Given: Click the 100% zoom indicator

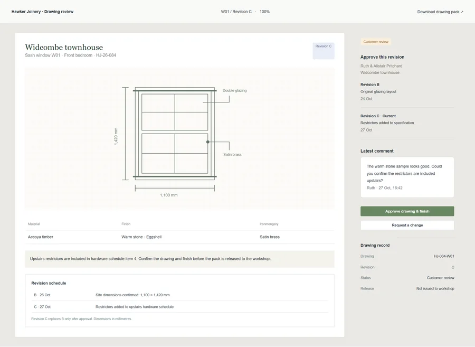Looking at the screenshot, I should coord(264,12).
